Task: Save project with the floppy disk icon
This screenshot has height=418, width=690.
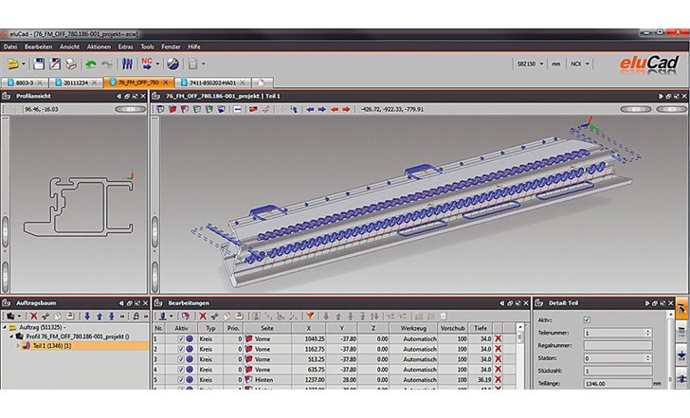Action: 39,64
